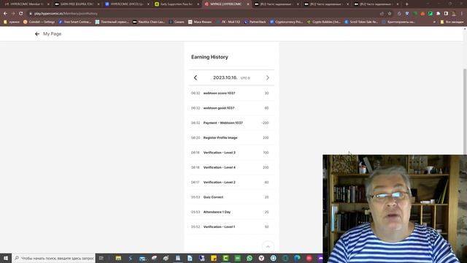Open Microsoft Edge from taskbar

click(x=297, y=258)
